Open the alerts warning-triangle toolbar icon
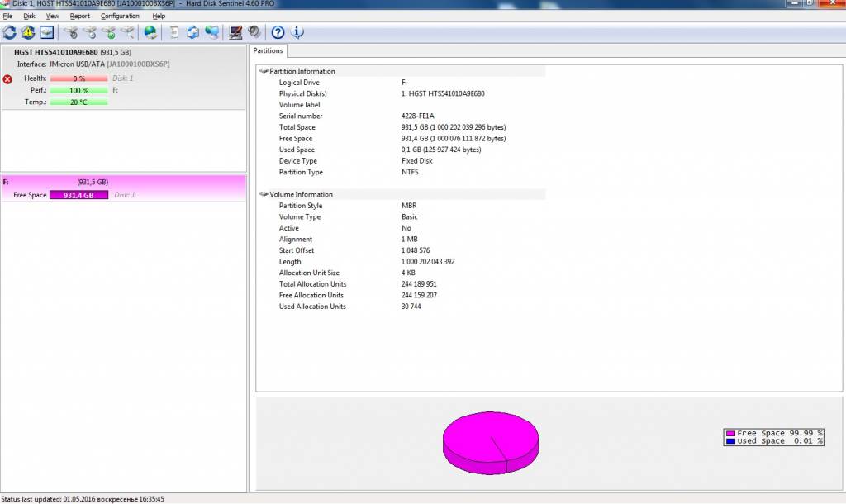The image size is (846, 504). point(28,32)
